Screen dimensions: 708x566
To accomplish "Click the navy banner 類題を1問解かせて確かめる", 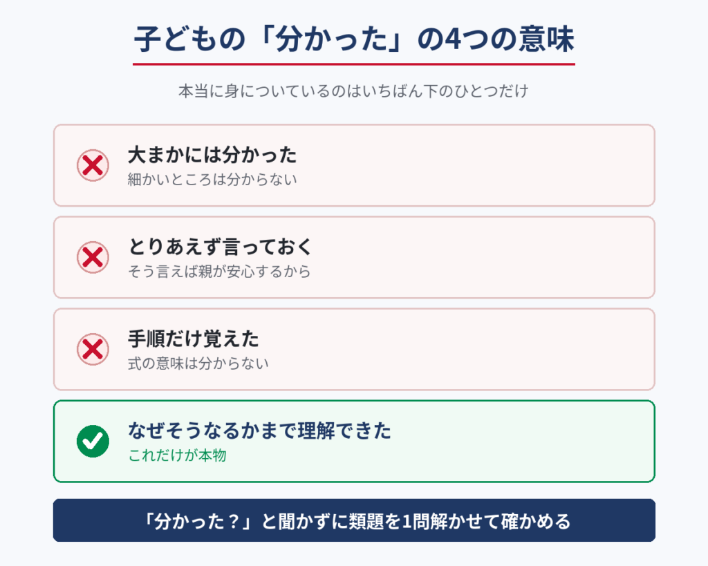I will (354, 520).
